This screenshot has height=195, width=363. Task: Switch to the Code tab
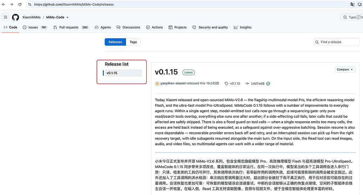[x=11, y=27]
